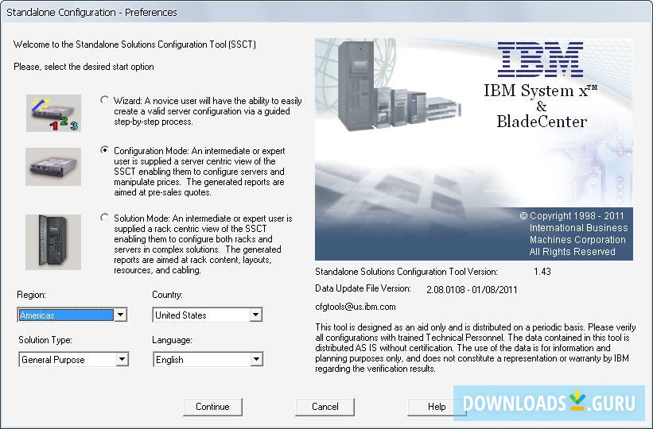The image size is (653, 429).
Task: Click the 'Please, select the desired start option' text
Action: point(84,67)
